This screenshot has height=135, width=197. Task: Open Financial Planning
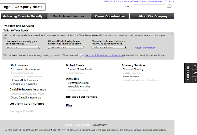(x=133, y=69)
